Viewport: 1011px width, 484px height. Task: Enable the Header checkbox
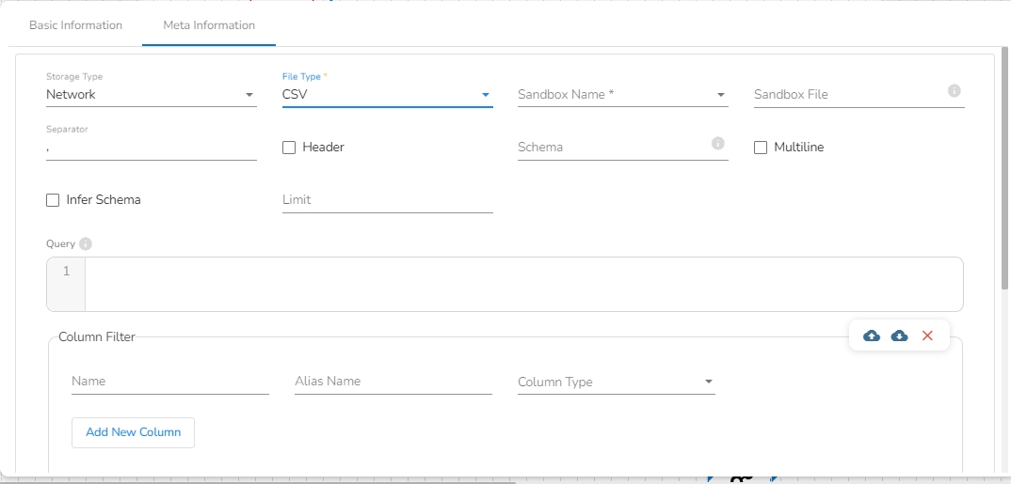[289, 148]
